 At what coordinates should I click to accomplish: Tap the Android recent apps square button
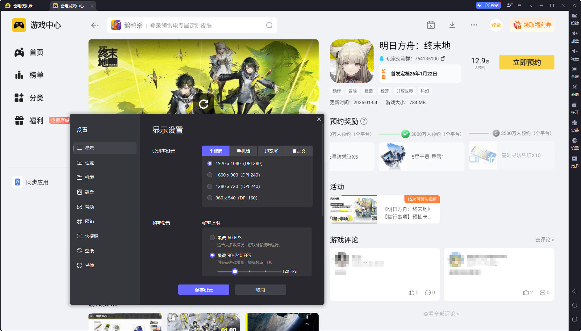tap(575, 319)
